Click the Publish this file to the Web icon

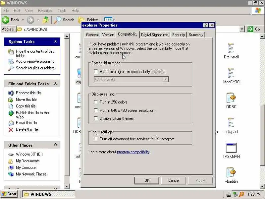click(11, 113)
